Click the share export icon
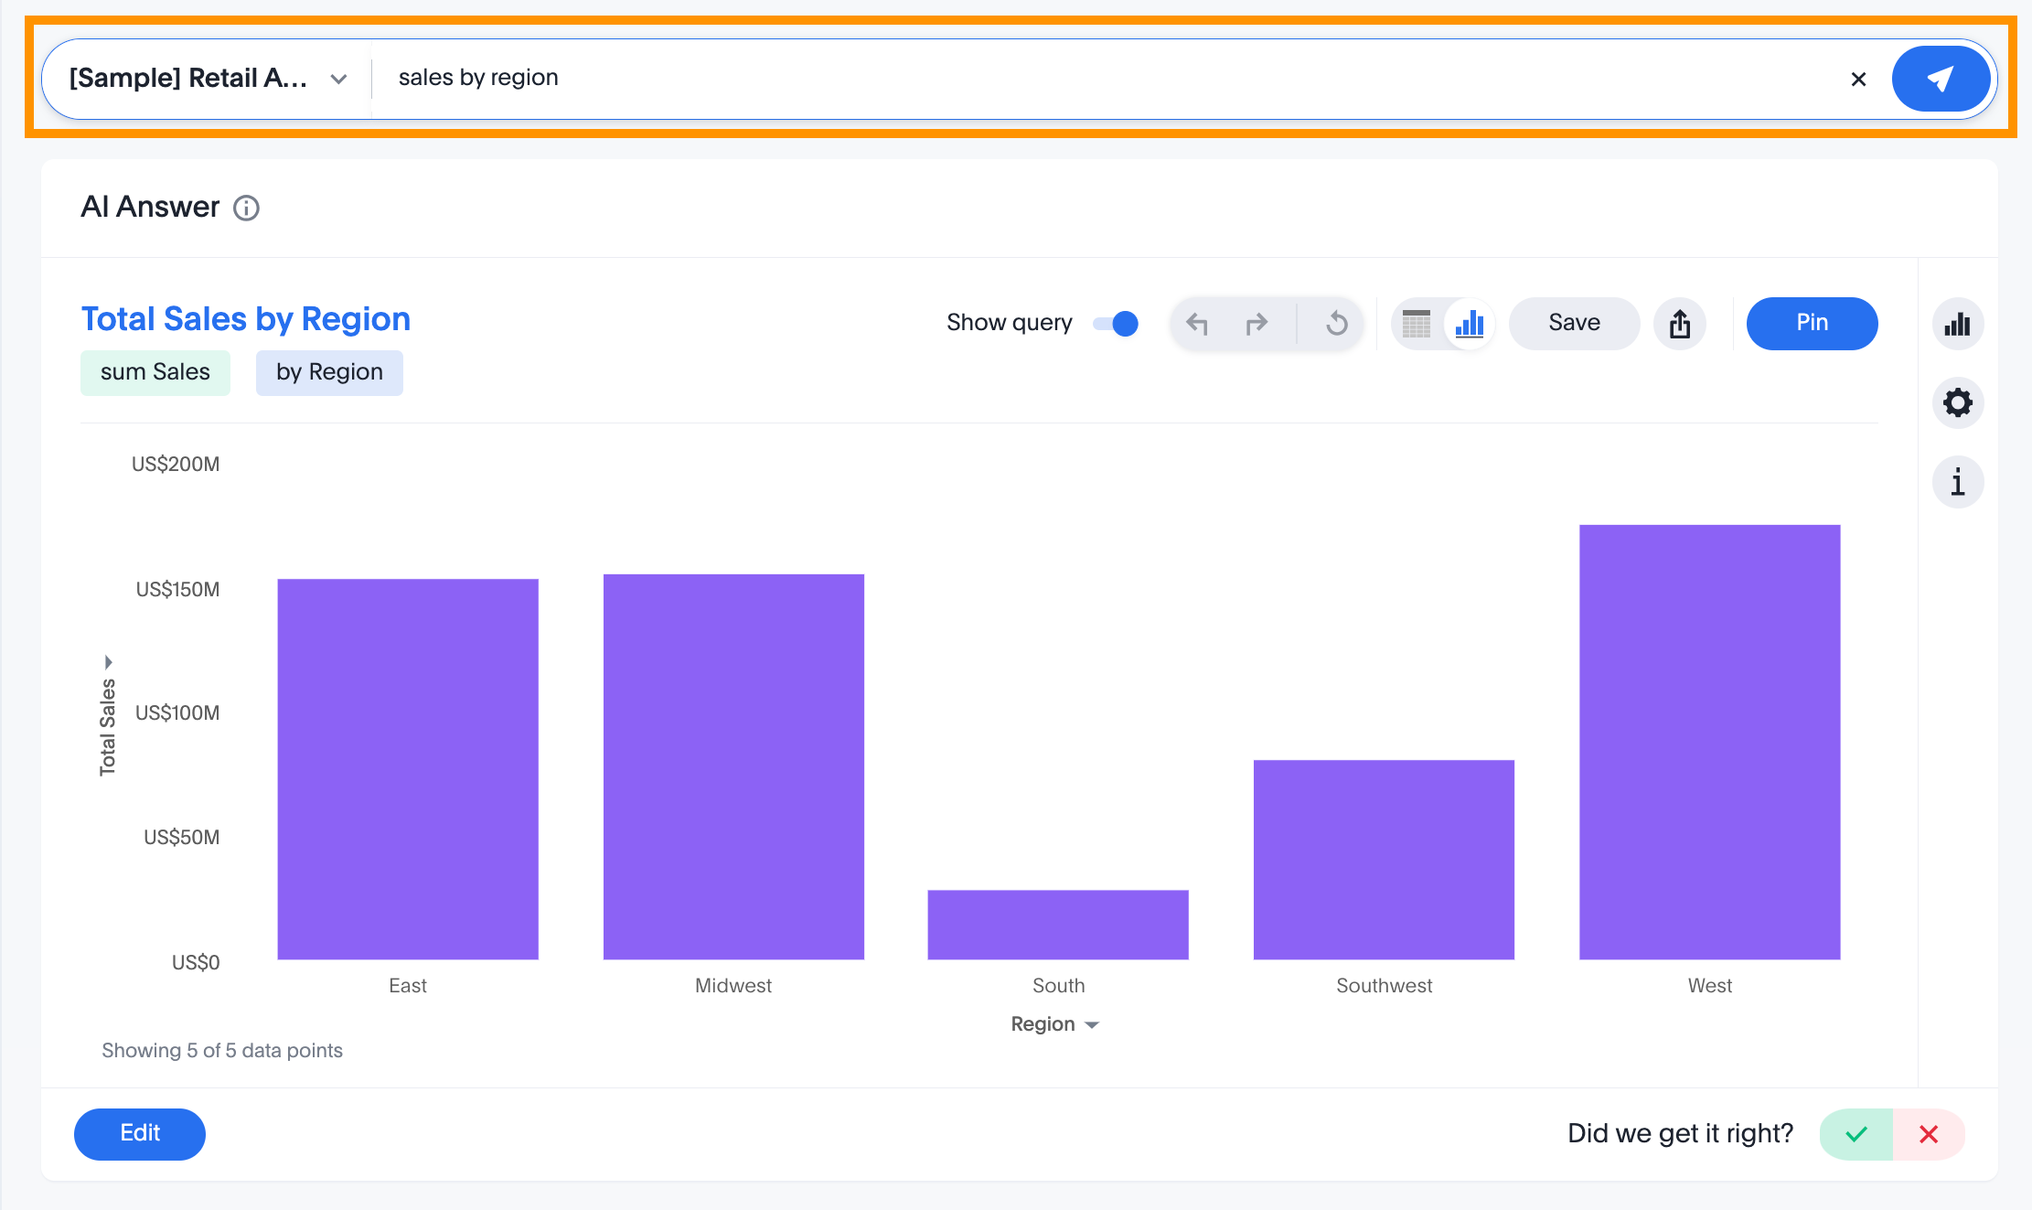 click(1680, 323)
